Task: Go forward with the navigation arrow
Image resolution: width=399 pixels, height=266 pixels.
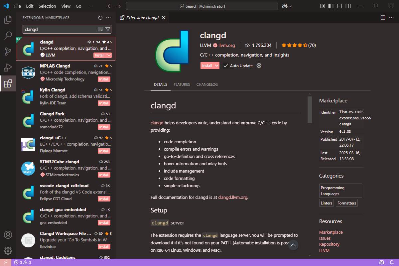Action: 119,6
